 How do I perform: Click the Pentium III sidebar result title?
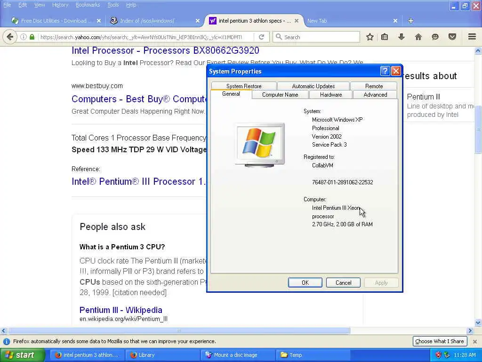tap(424, 97)
